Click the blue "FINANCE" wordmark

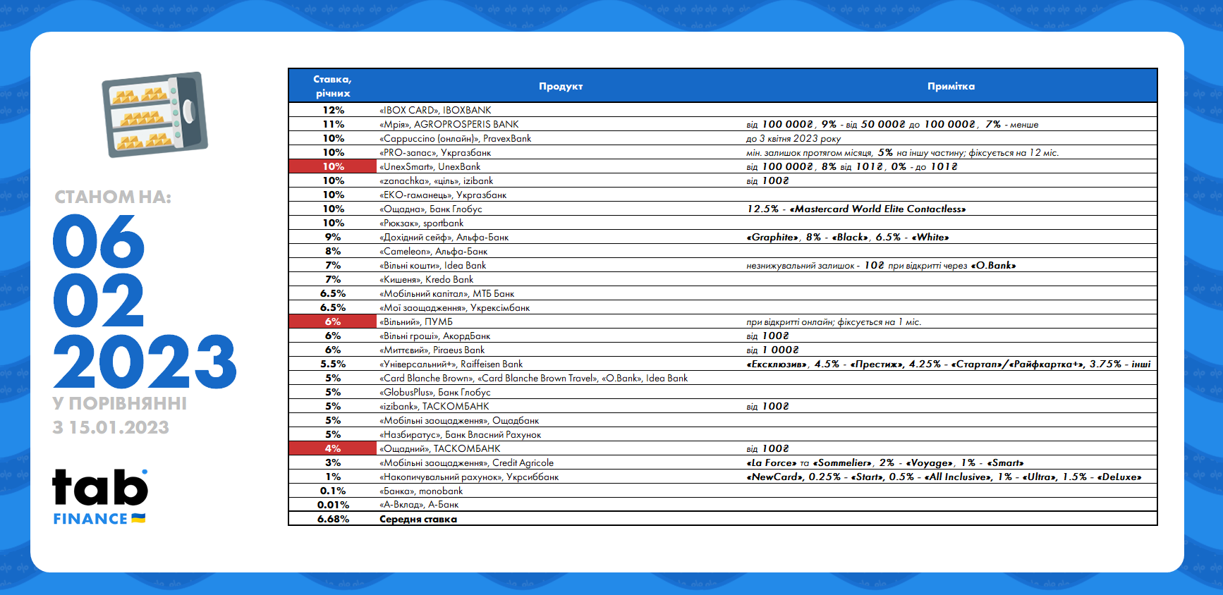click(x=90, y=519)
